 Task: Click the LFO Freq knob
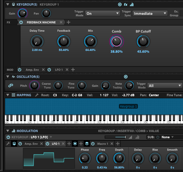tap(102, 158)
